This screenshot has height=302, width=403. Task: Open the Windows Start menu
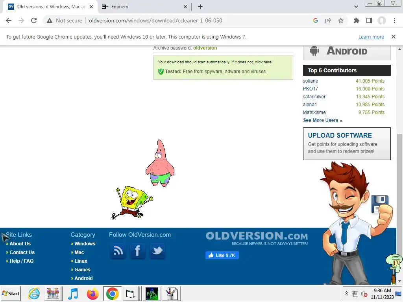point(11,293)
